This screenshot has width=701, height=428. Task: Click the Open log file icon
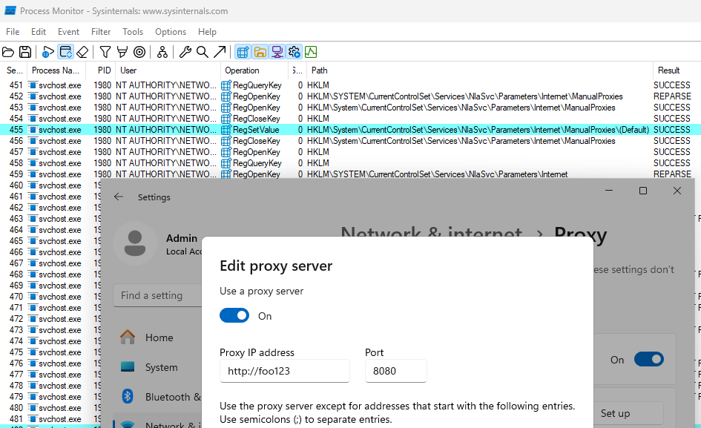point(8,52)
